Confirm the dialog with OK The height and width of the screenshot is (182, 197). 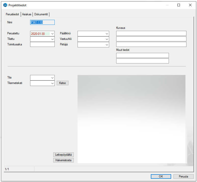(x=161, y=176)
